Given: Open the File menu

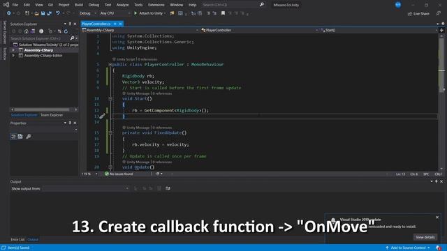Looking at the screenshot, I should click(x=15, y=5).
